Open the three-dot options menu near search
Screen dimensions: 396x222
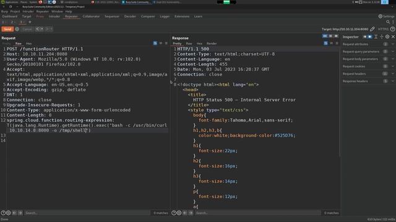(393, 22)
